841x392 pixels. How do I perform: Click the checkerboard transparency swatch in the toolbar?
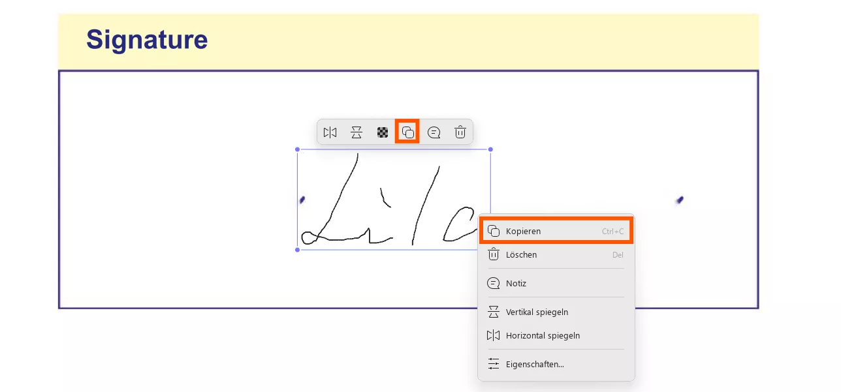(382, 132)
